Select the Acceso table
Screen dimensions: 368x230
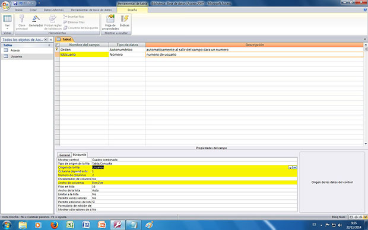tap(15, 50)
